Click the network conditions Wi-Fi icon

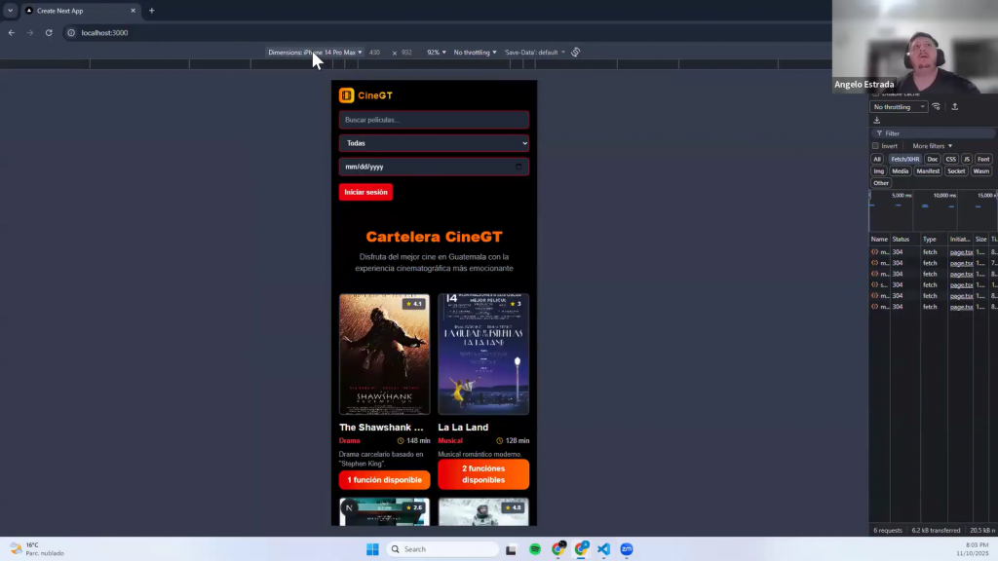coord(937,107)
